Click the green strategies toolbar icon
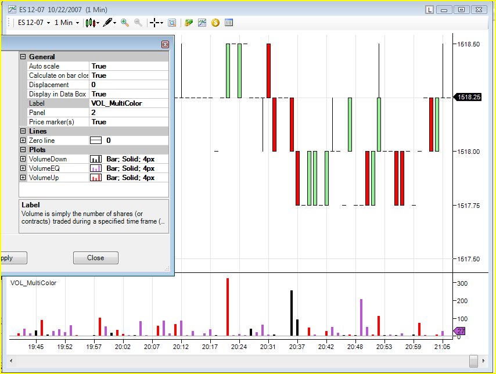 189,23
